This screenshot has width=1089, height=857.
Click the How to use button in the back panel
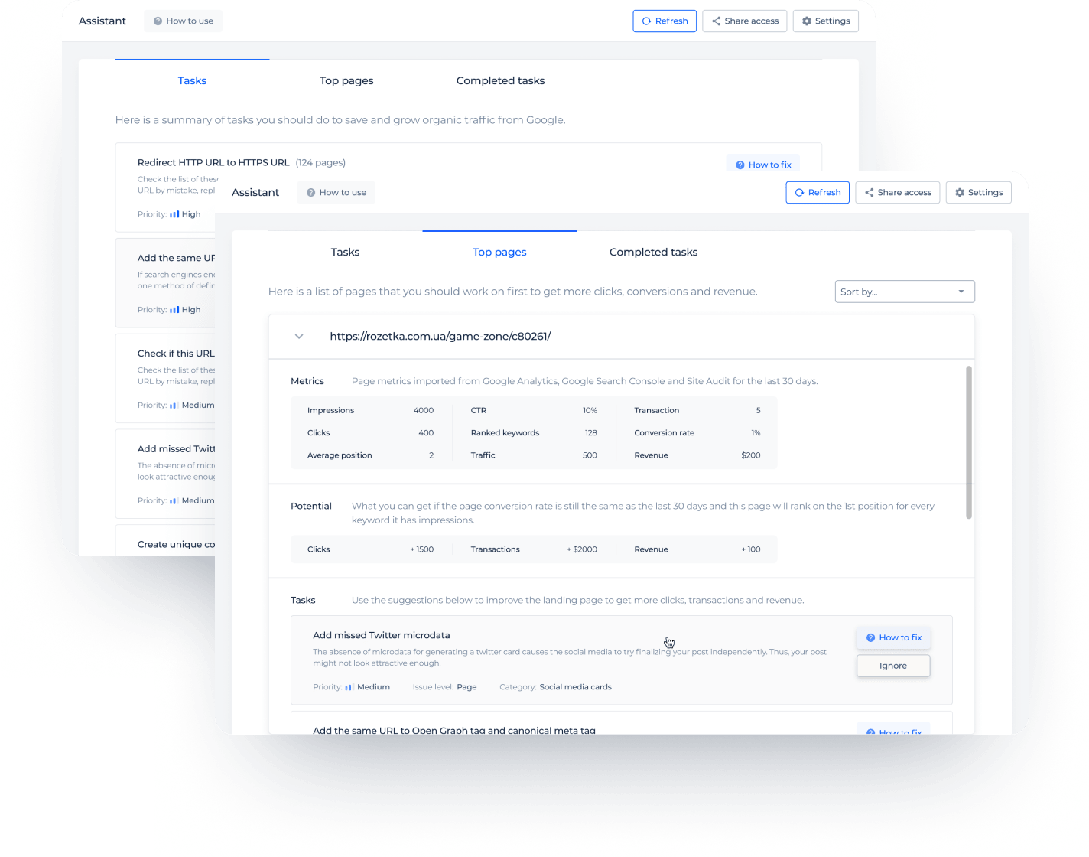pos(184,21)
